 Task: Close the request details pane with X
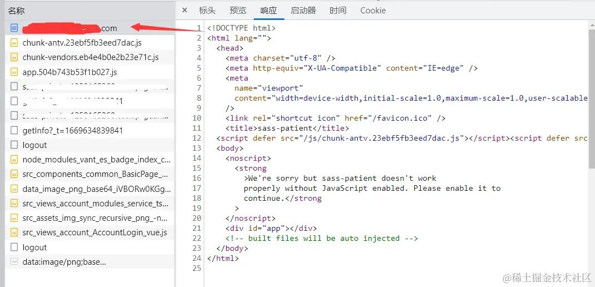pyautogui.click(x=184, y=10)
